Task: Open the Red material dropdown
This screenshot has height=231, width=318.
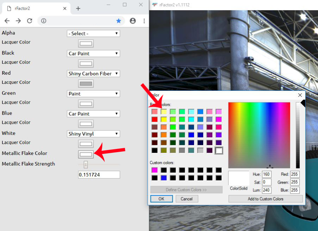Action: (93, 74)
